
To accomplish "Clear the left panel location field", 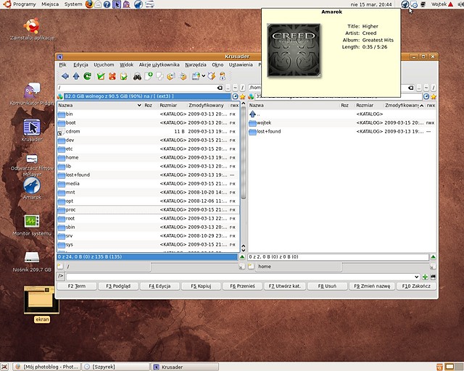I will [x=220, y=88].
